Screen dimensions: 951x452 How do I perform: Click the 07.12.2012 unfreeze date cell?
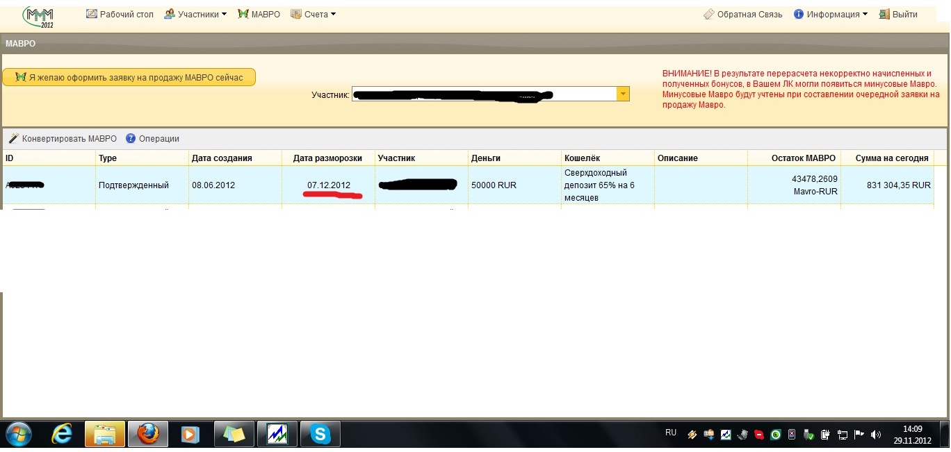coord(329,185)
